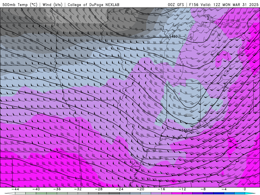Click the 'Valid: 12Z MON MAR 31 2025' text

coord(229,5)
